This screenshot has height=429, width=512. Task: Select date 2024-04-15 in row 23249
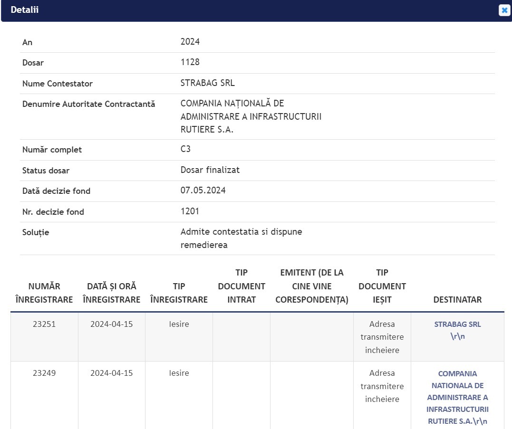tap(111, 373)
